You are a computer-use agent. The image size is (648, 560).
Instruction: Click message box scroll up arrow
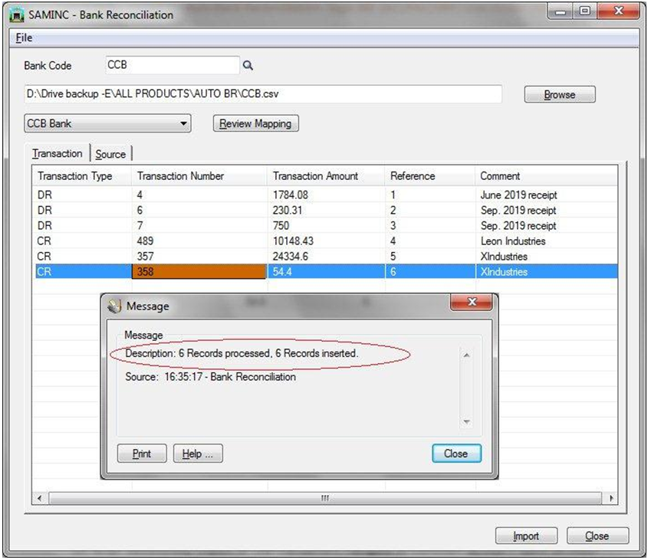coord(466,355)
